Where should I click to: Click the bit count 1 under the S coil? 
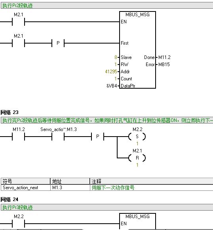point(137,143)
